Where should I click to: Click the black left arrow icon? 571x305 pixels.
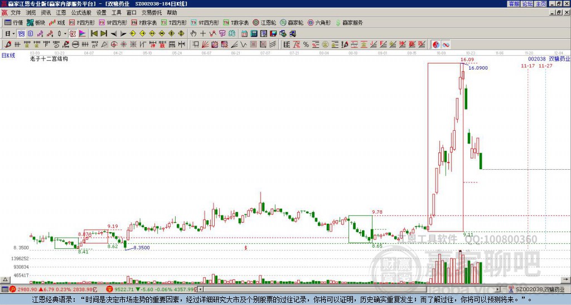pyautogui.click(x=114, y=34)
